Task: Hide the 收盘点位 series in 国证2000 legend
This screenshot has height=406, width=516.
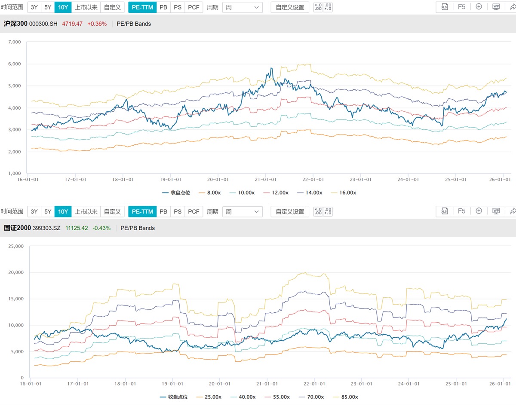Action: pyautogui.click(x=173, y=397)
